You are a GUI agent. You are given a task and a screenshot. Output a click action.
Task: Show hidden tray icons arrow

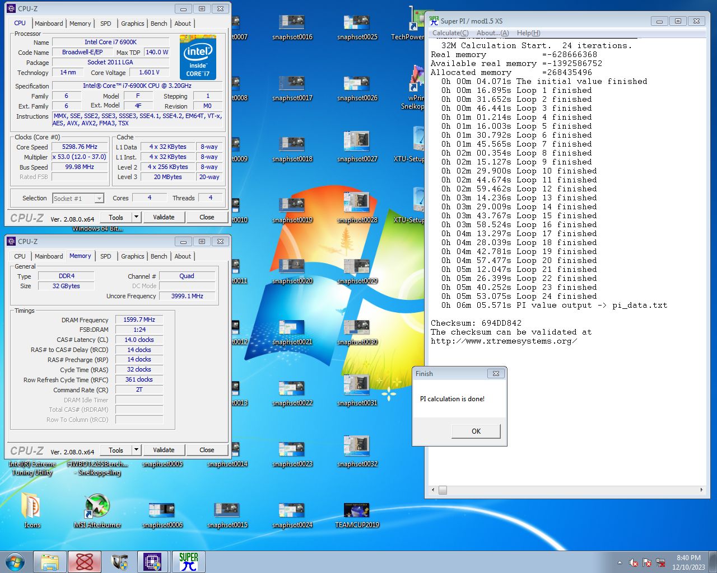[620, 562]
